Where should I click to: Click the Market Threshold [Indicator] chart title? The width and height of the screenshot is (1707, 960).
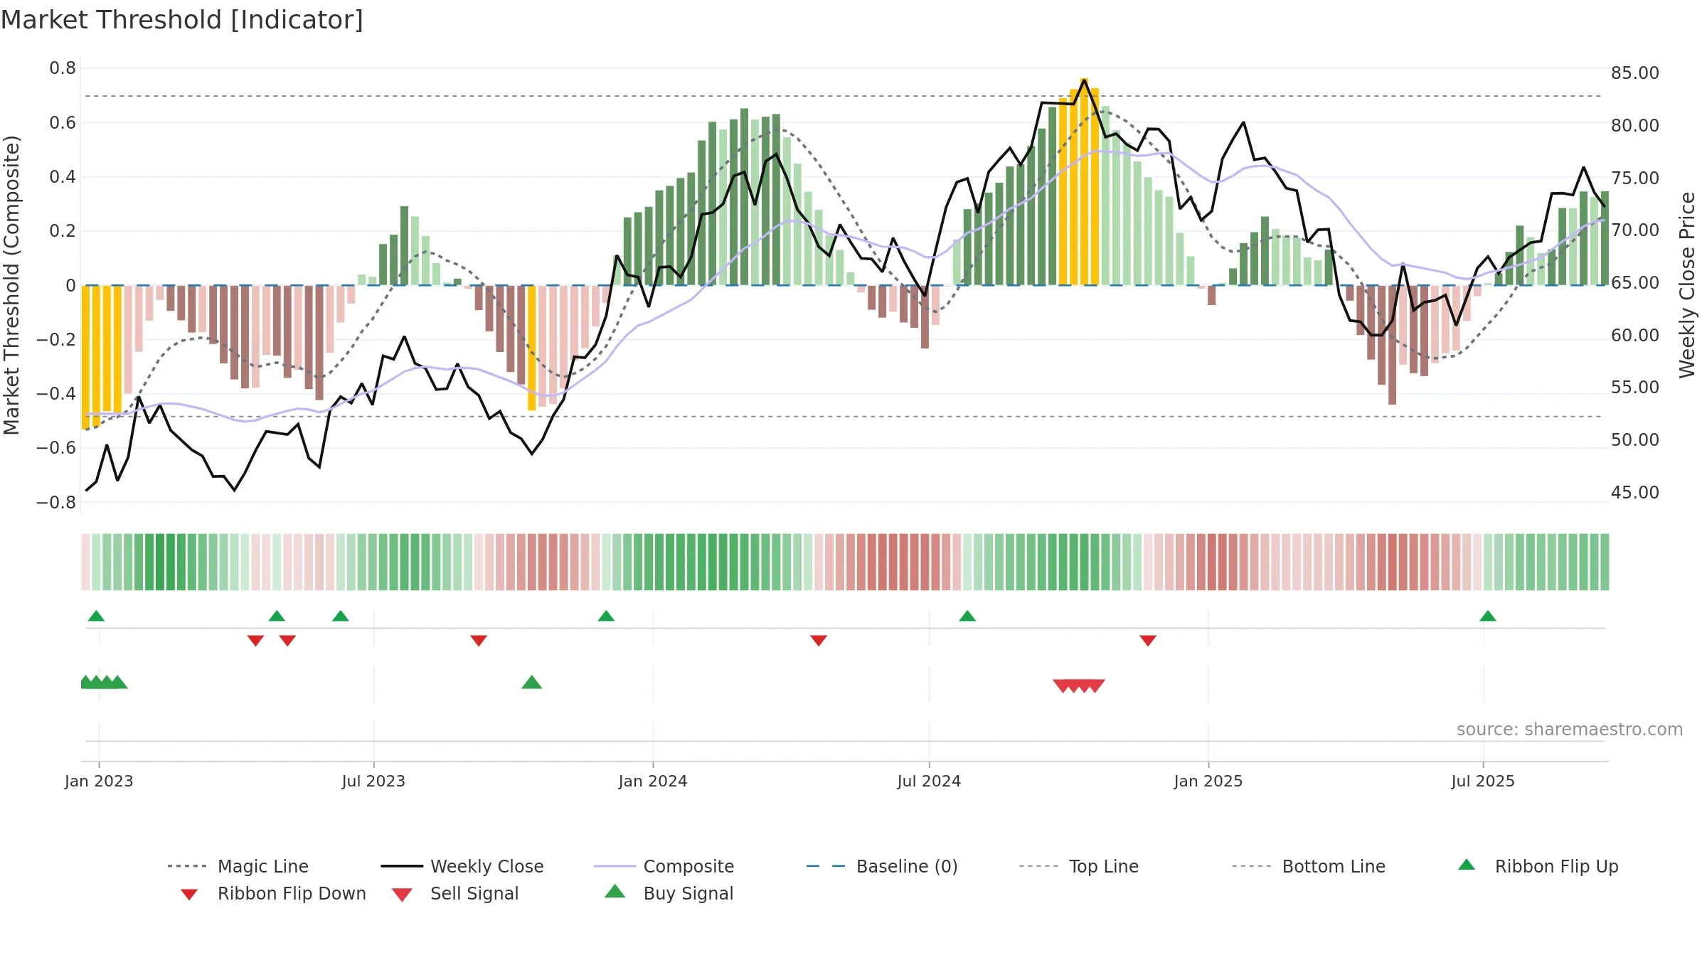click(182, 20)
